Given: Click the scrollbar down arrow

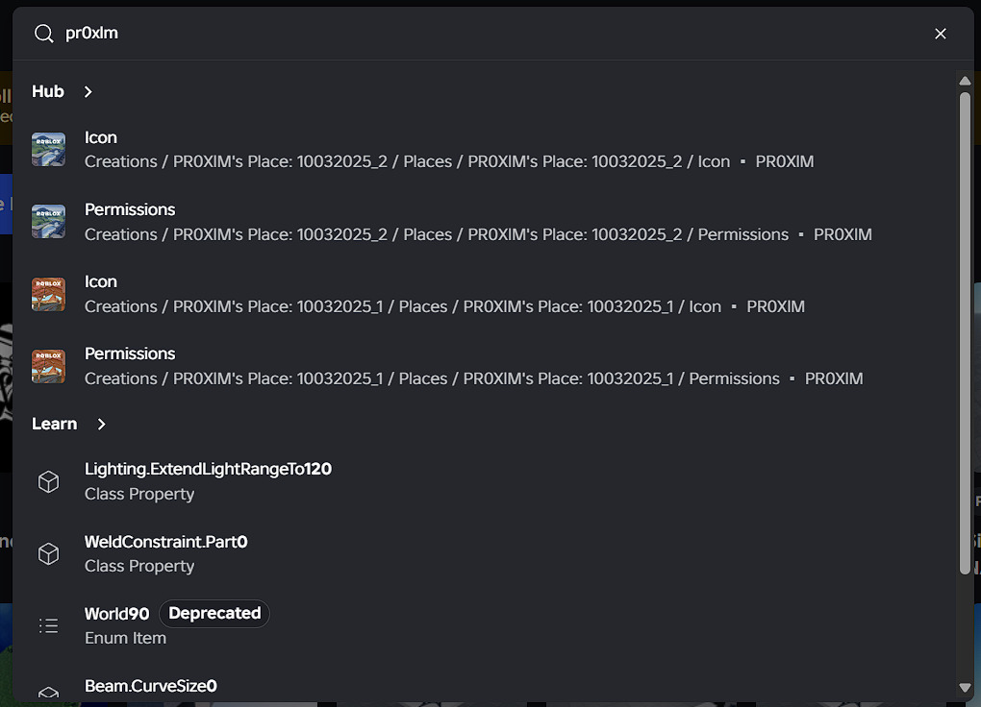Looking at the screenshot, I should 965,687.
